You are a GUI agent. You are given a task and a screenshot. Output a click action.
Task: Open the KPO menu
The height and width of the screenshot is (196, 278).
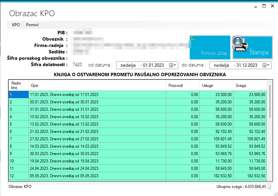[16, 25]
